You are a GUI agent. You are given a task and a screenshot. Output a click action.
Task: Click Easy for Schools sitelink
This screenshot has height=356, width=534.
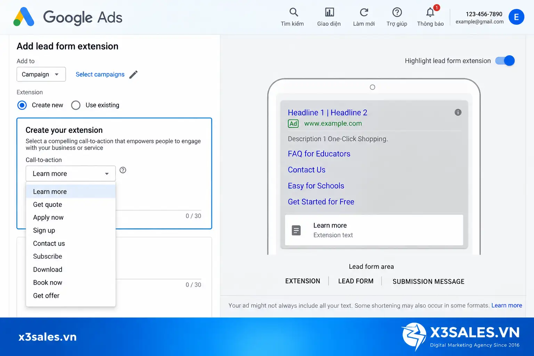tap(316, 186)
